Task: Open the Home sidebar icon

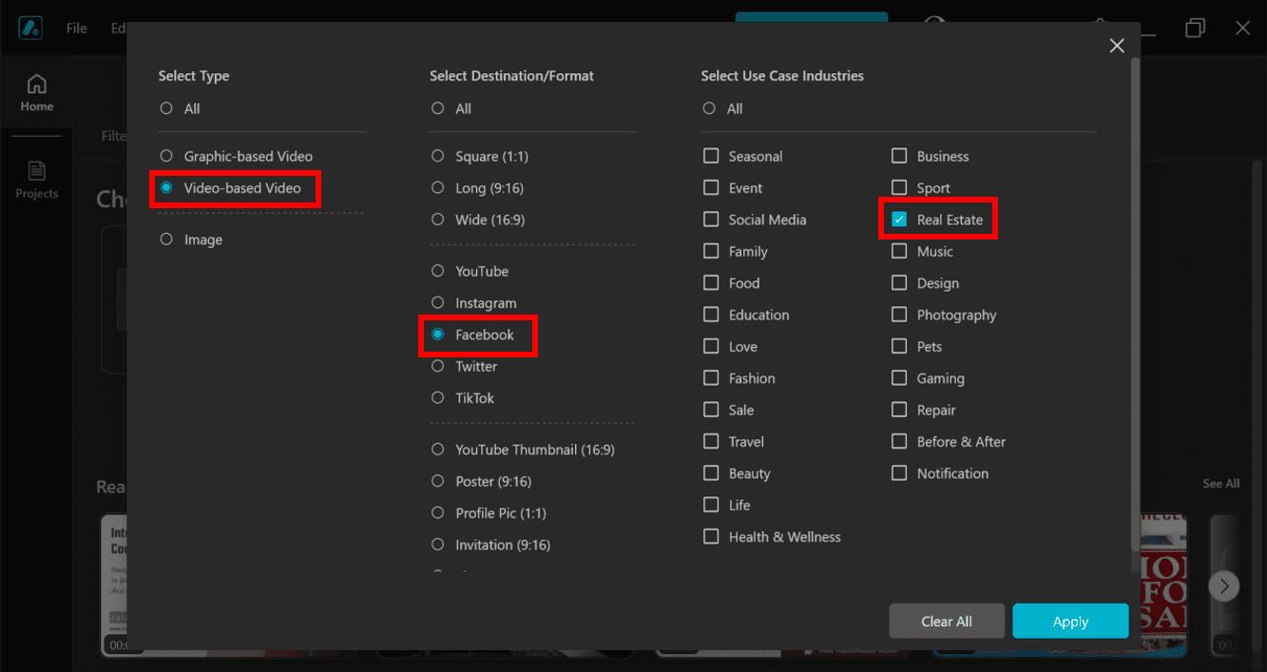Action: [x=37, y=93]
